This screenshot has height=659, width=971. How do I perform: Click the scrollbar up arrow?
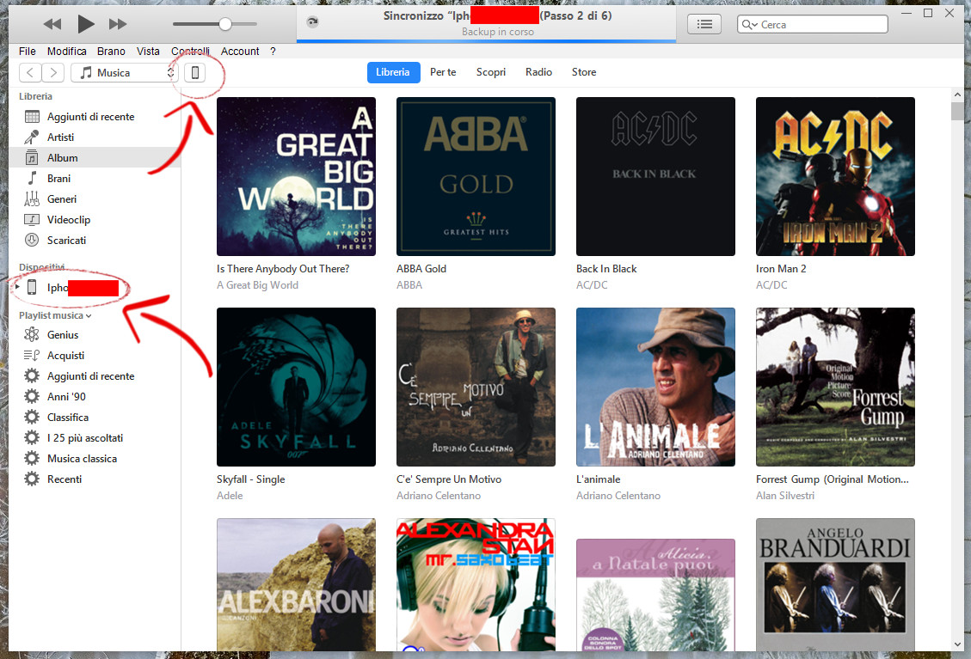click(957, 95)
